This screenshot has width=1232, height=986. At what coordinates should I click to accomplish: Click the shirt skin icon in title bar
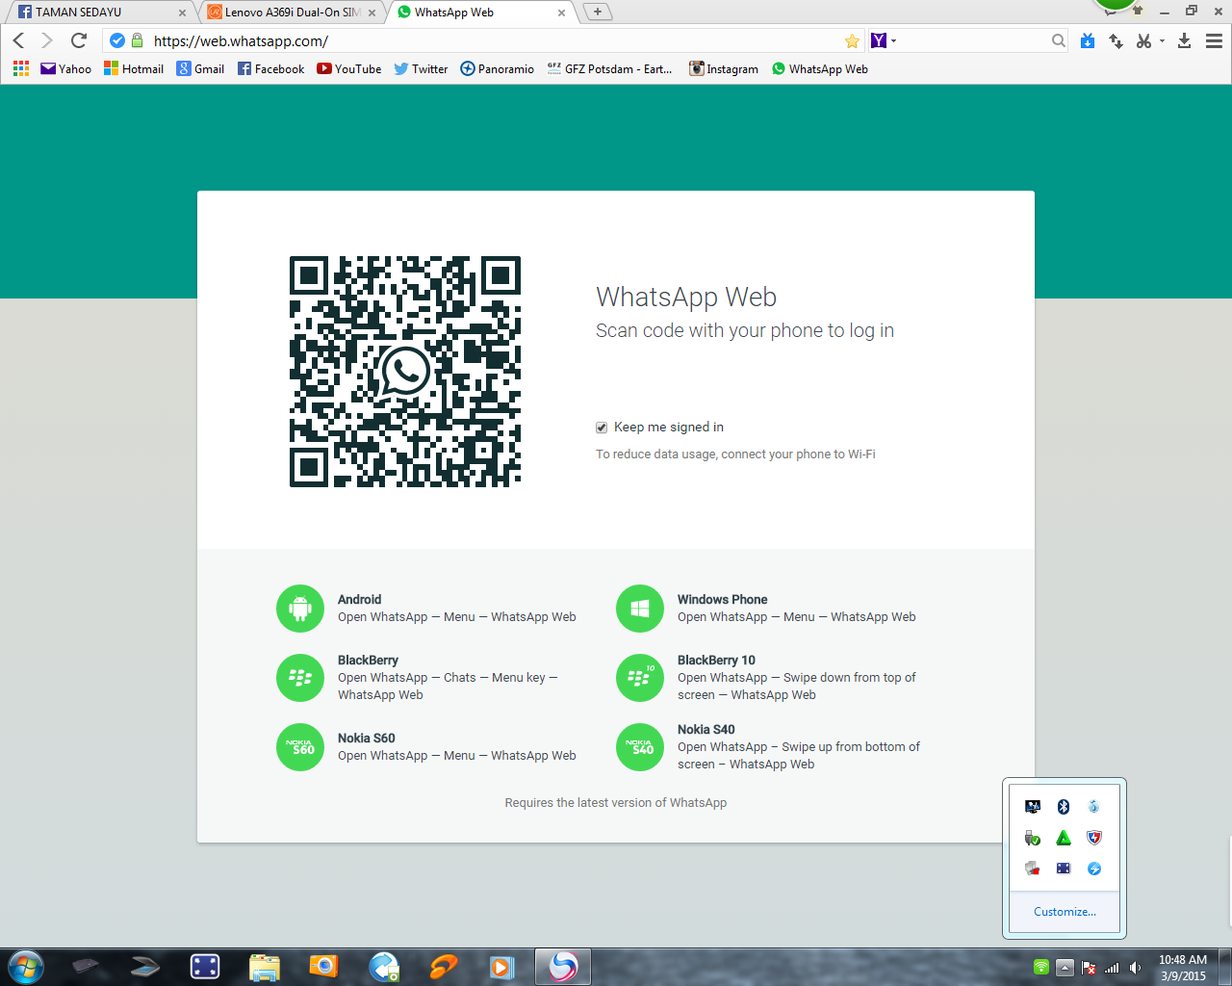pyautogui.click(x=1138, y=11)
